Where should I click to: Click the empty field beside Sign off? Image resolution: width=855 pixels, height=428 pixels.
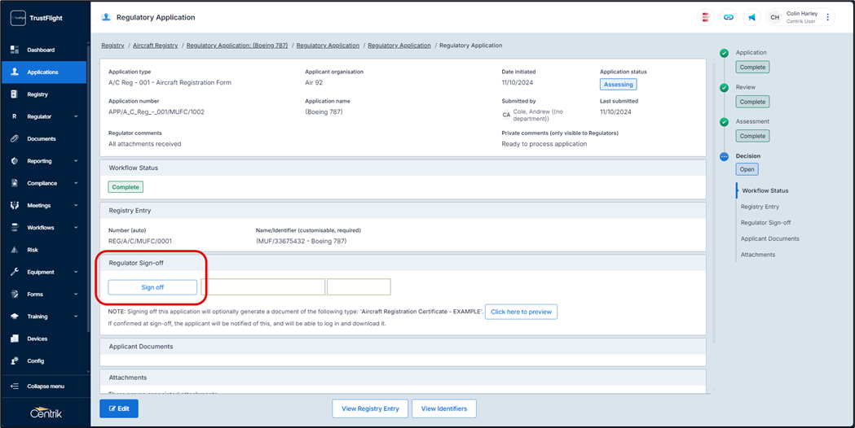pyautogui.click(x=262, y=287)
